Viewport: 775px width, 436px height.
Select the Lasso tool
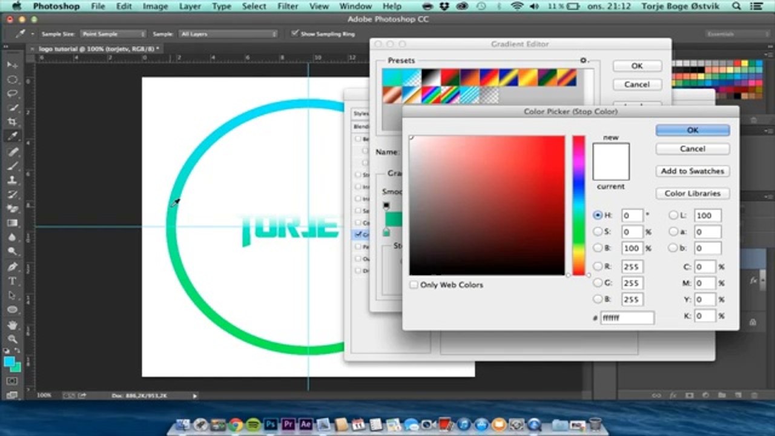coord(12,94)
